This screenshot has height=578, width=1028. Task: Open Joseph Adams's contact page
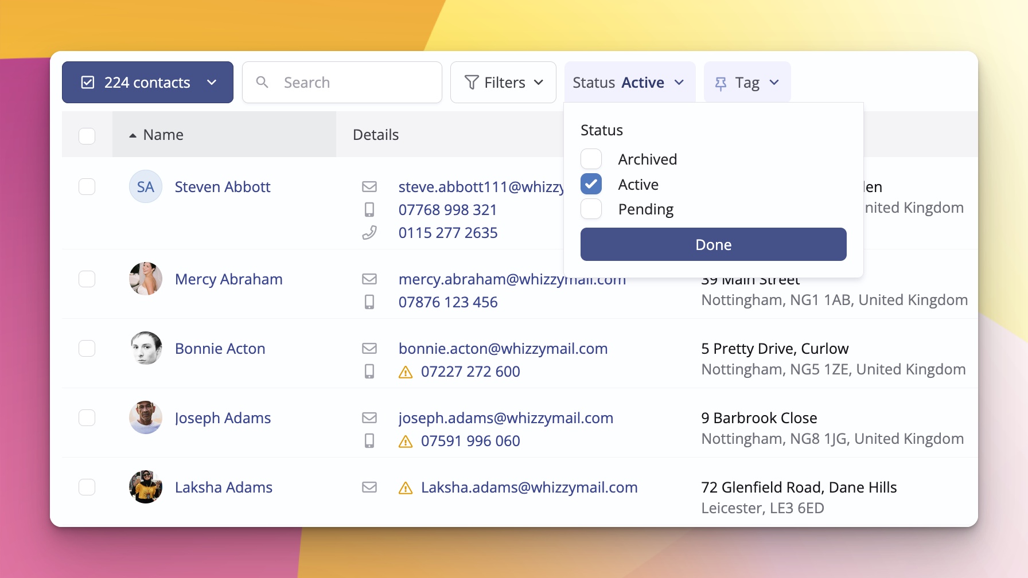[x=223, y=418]
